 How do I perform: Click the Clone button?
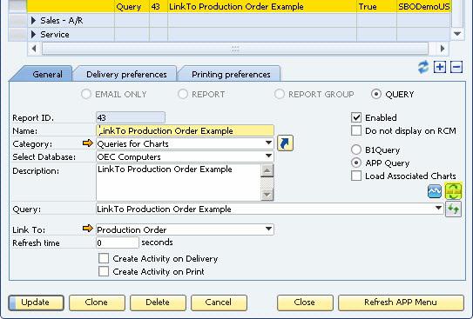(97, 302)
